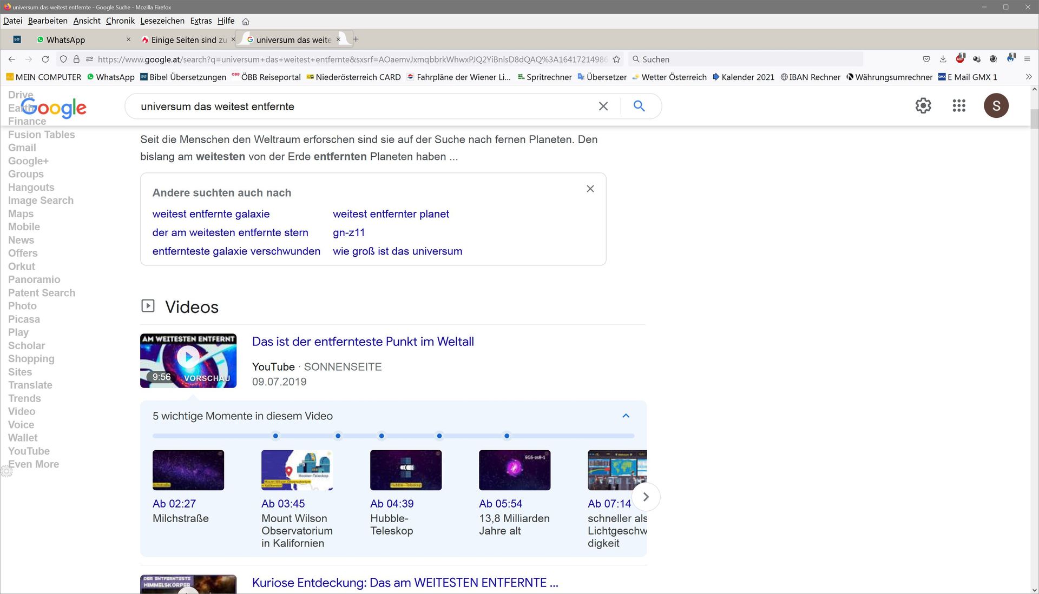Open the Adblock Plus extension icon
This screenshot has width=1039, height=594.
pyautogui.click(x=960, y=59)
